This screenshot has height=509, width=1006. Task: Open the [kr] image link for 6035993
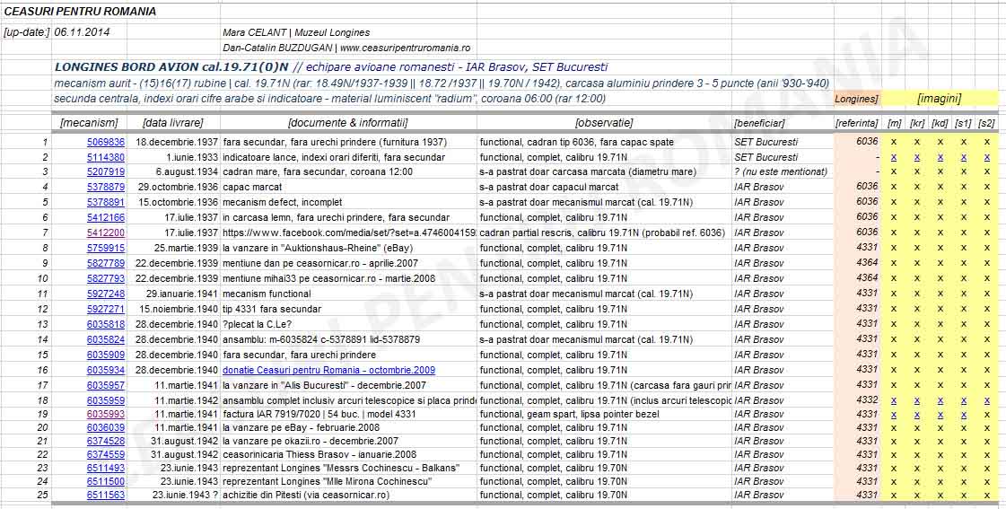917,415
